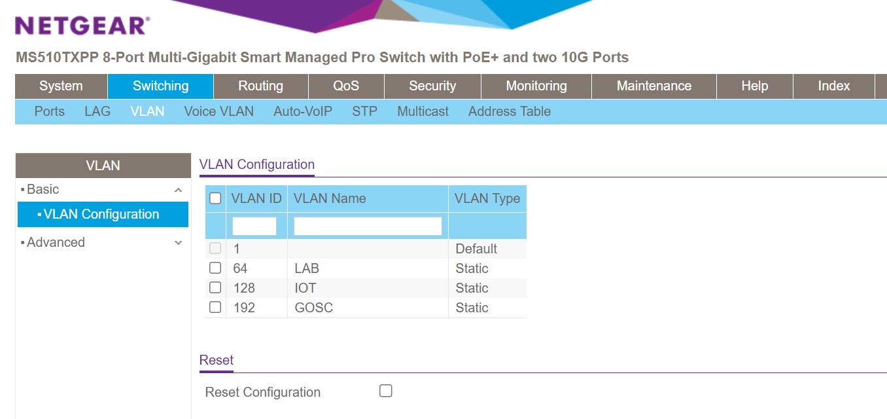Open the Security tab
Image resolution: width=887 pixels, height=419 pixels.
pos(432,86)
